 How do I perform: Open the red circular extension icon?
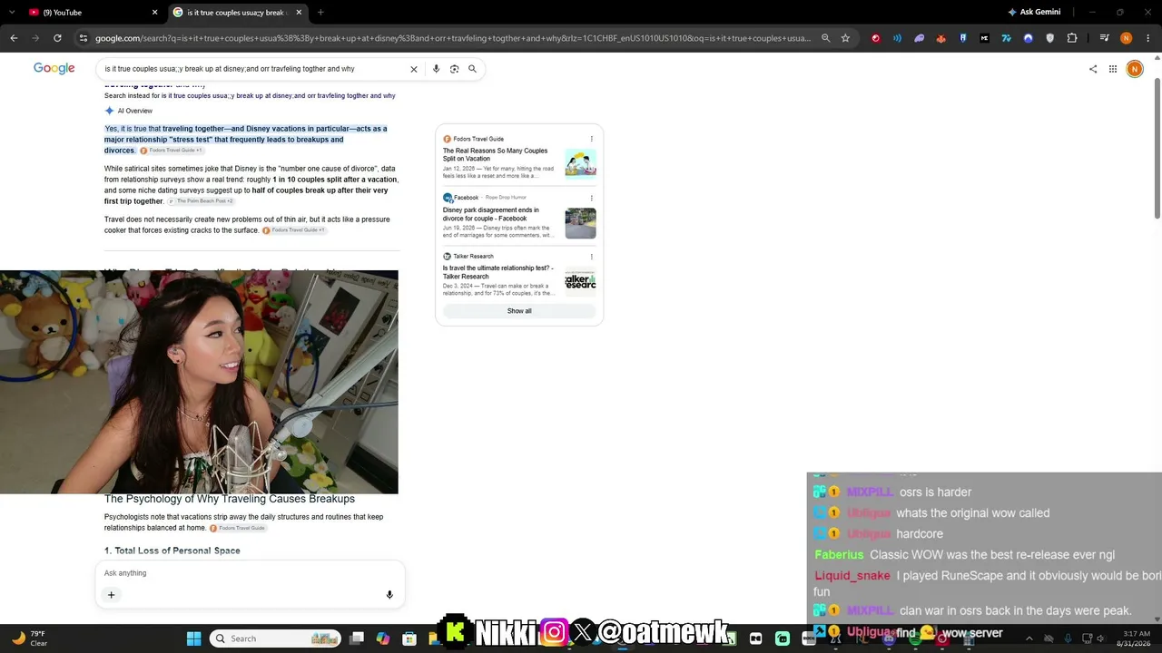(x=875, y=38)
